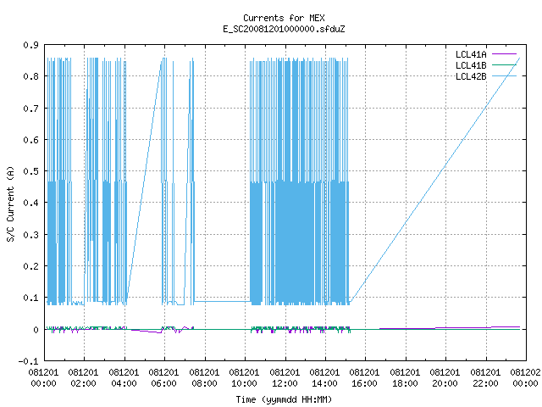
Task: Click the x-axis tick label 081201 22:00
Action: click(x=485, y=378)
